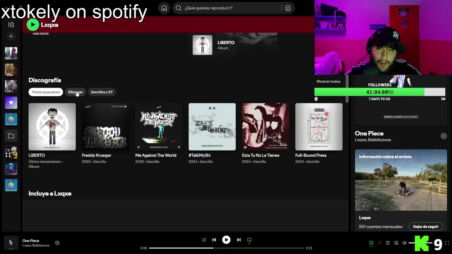
Task: Toggle Now Playing view icon
Action: point(371,243)
